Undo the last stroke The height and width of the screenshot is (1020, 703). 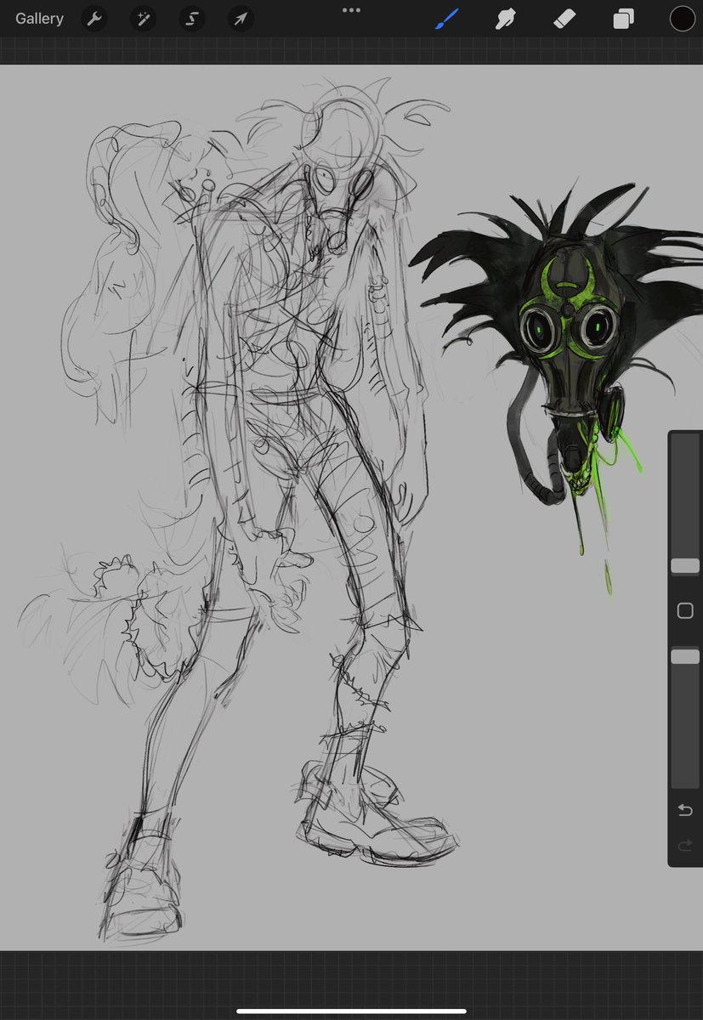coord(685,810)
